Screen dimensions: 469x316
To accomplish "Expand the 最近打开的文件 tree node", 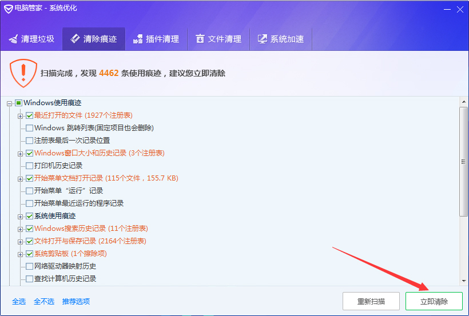I will (x=21, y=115).
